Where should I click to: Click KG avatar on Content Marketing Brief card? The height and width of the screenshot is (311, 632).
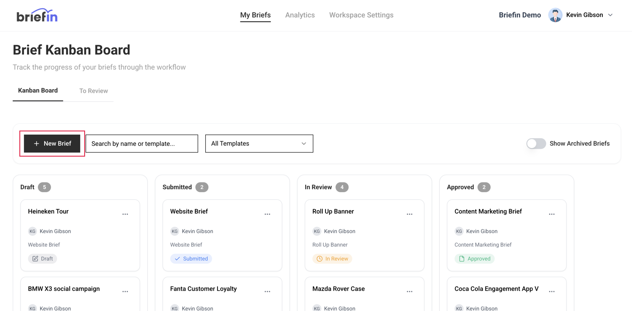click(x=459, y=231)
